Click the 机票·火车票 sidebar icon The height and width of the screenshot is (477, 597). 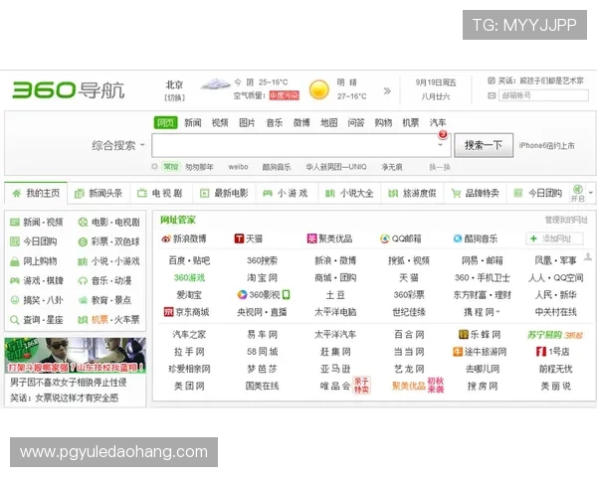(x=83, y=320)
